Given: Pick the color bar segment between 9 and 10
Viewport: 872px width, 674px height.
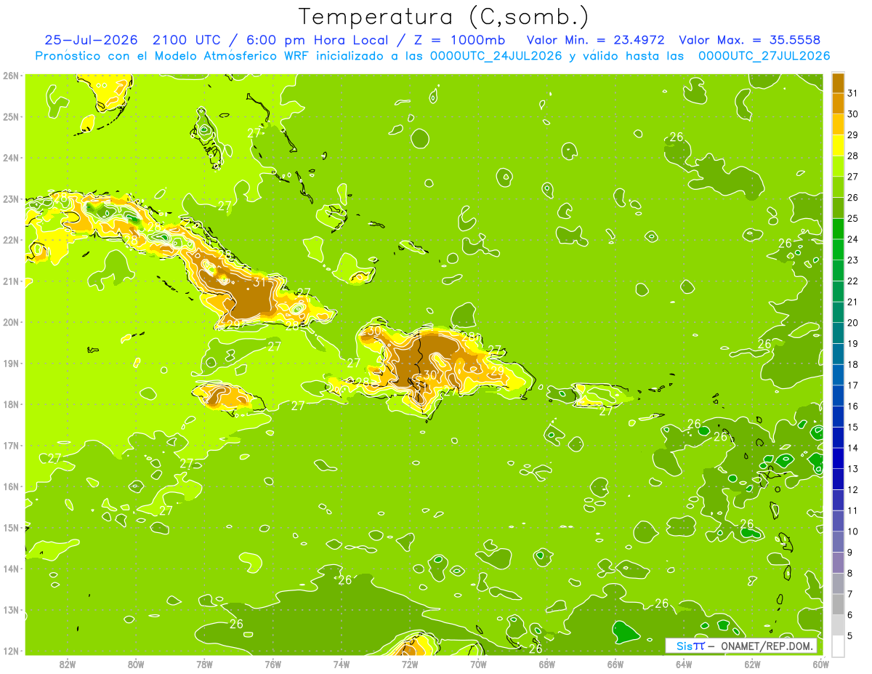Looking at the screenshot, I should 838,542.
